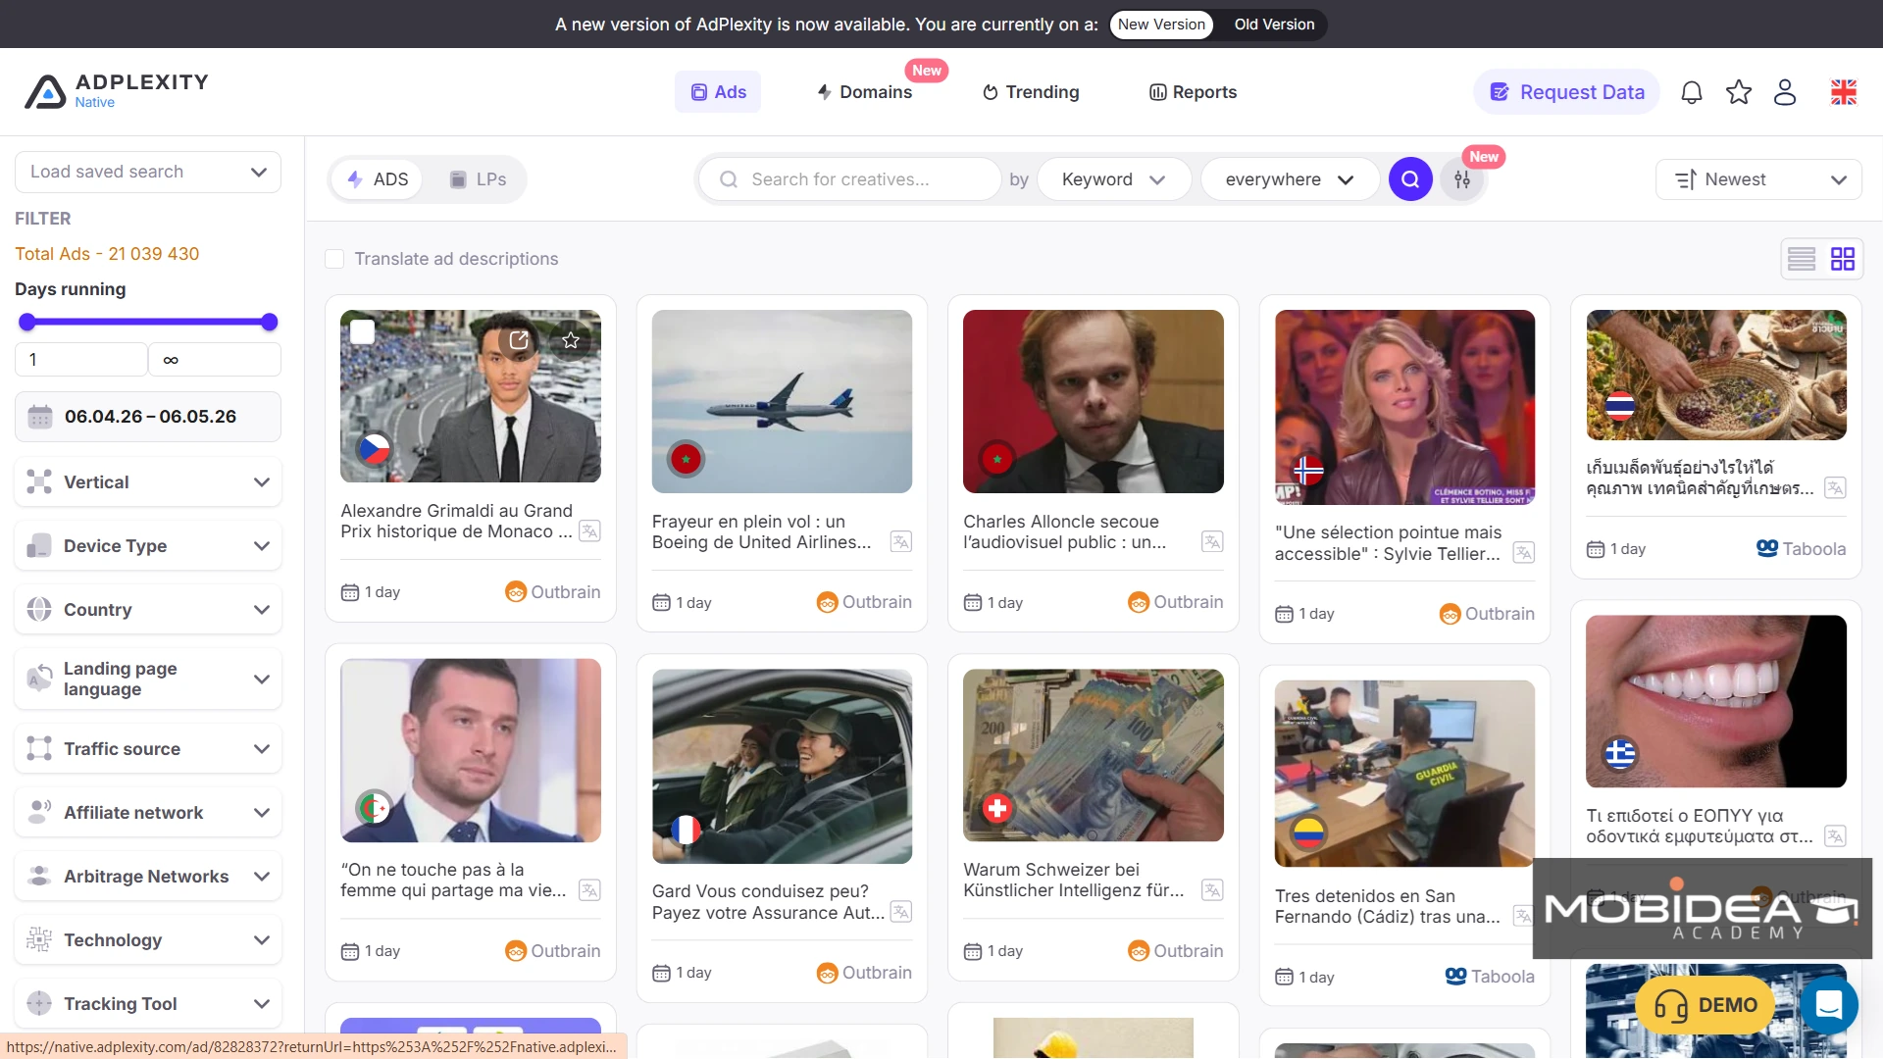Image resolution: width=1883 pixels, height=1059 pixels.
Task: Translate the Gard Vous conduisez ad
Action: (901, 912)
